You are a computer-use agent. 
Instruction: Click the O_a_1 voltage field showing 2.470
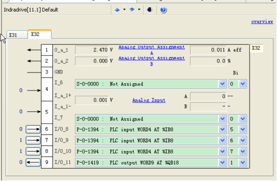pyautogui.click(x=92, y=50)
